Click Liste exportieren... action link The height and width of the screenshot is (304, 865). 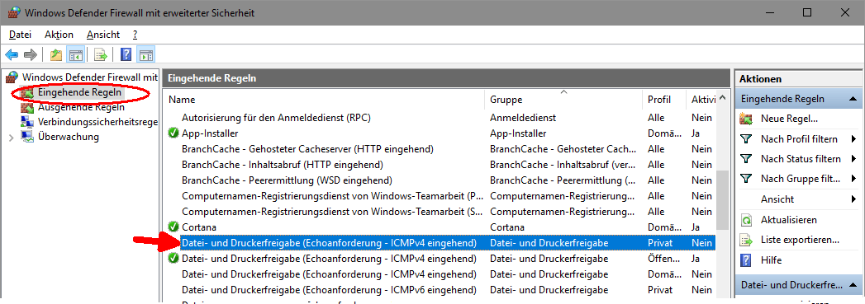tap(800, 241)
